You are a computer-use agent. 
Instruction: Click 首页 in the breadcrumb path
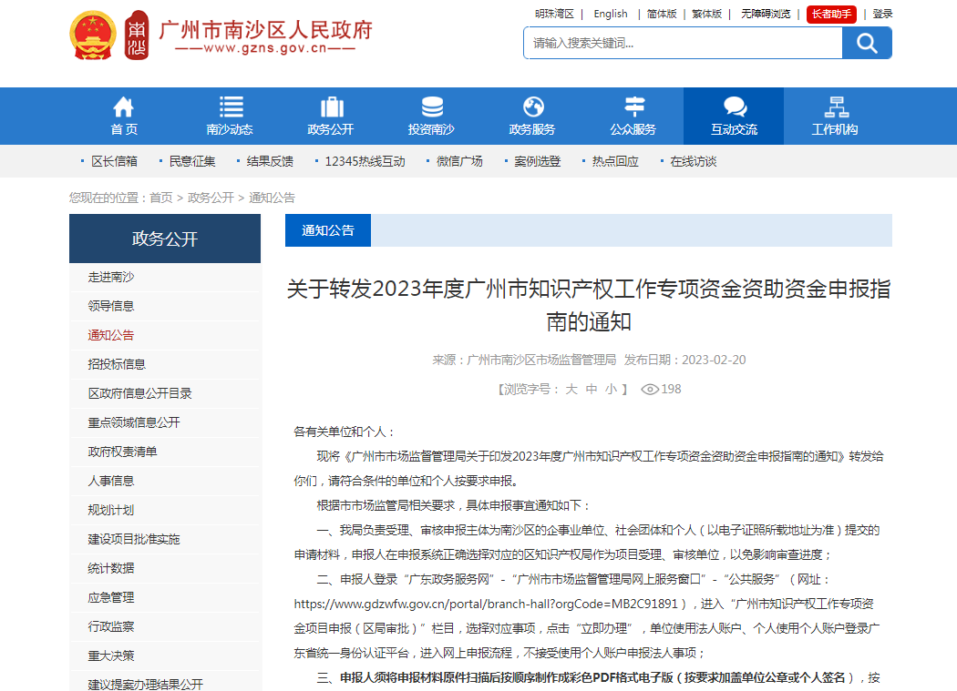tap(161, 198)
